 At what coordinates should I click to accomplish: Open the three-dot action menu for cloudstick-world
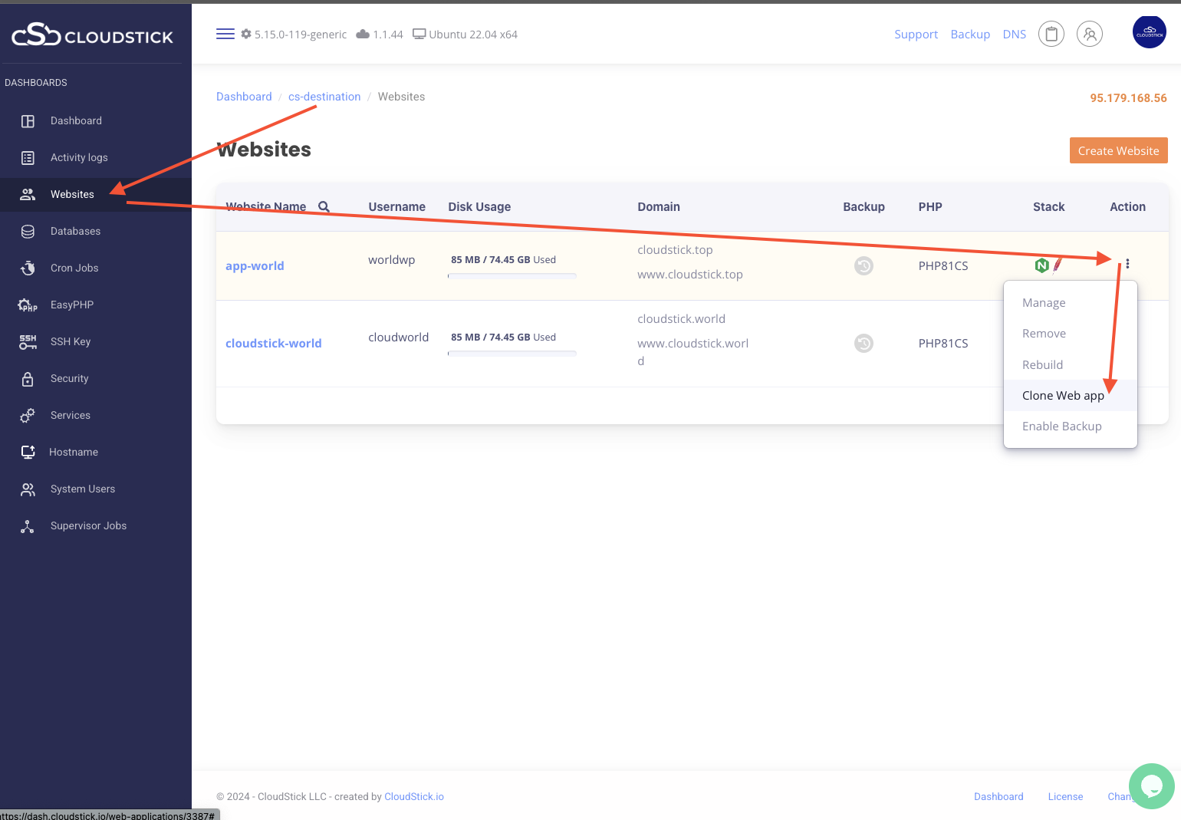tap(1128, 343)
